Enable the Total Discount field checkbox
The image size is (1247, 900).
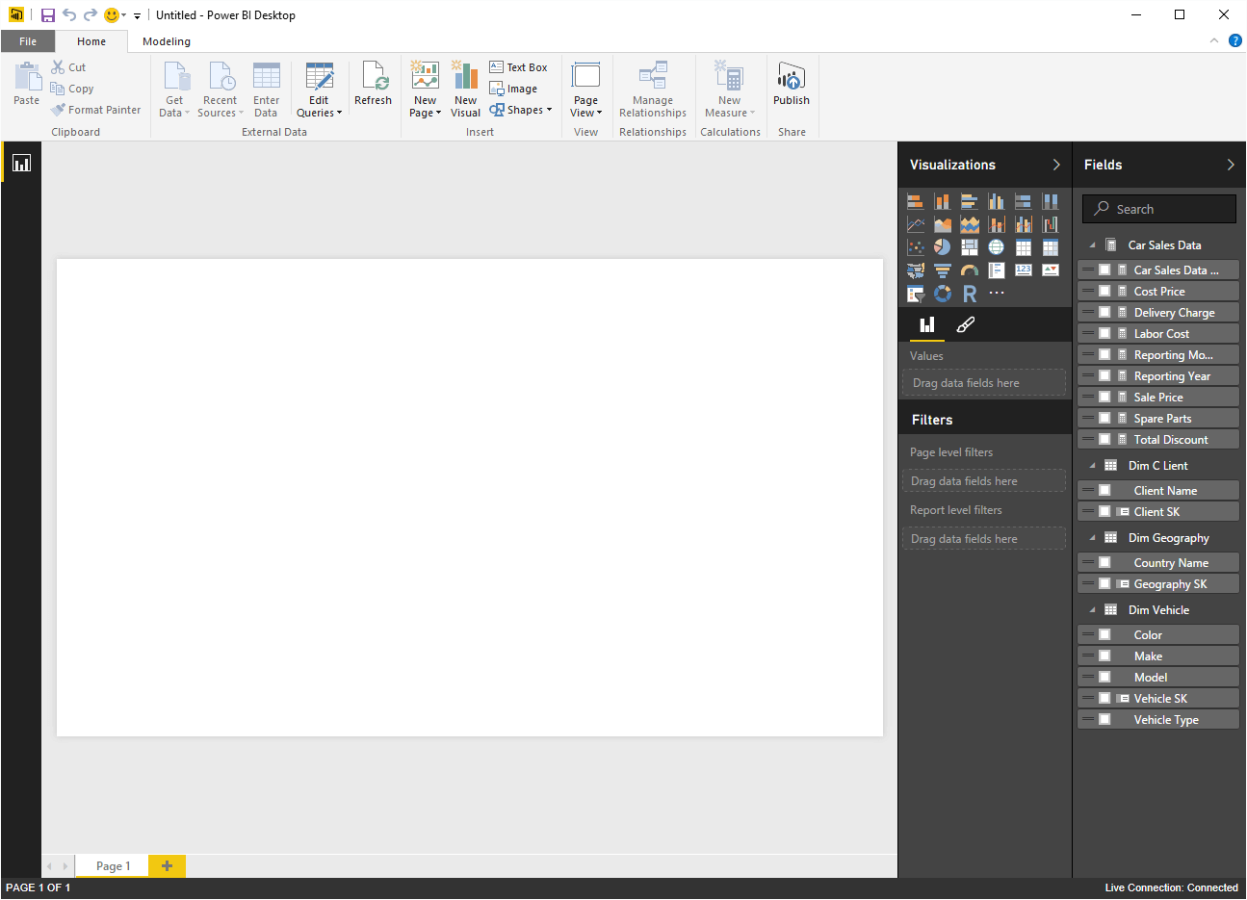[1104, 440]
